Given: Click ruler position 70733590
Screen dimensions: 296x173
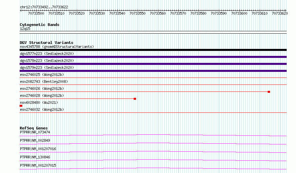Looking at the screenshot, I should coord(219,13).
